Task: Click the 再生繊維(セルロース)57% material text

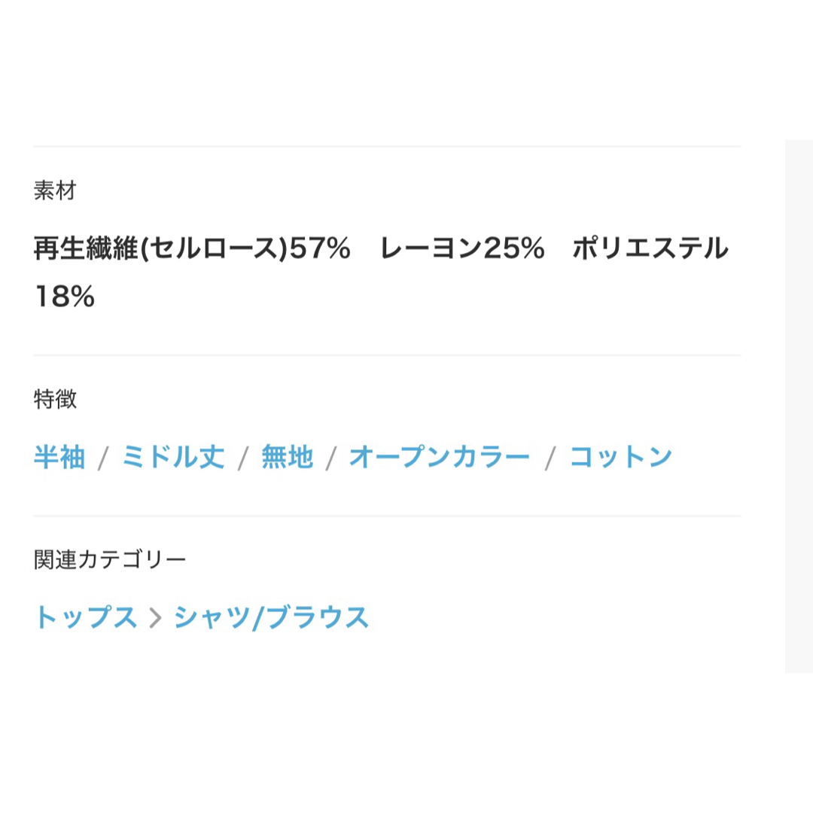Action: 192,248
